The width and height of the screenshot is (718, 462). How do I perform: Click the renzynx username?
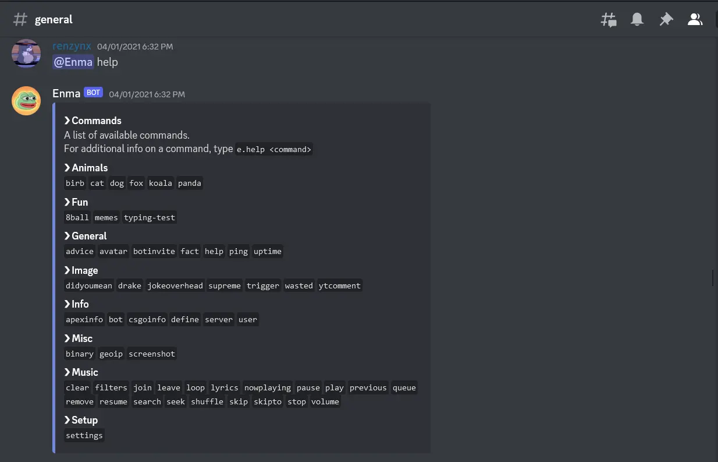(x=72, y=46)
